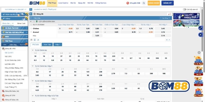Open the Phiếu Đặt dropdown
This screenshot has width=205, height=102.
coord(8,23)
